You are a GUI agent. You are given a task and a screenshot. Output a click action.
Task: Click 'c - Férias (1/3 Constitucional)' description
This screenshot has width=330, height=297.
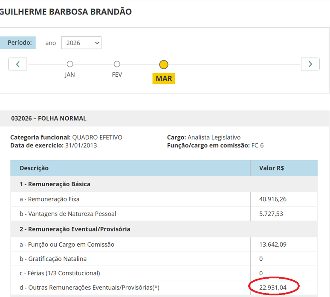point(60,273)
